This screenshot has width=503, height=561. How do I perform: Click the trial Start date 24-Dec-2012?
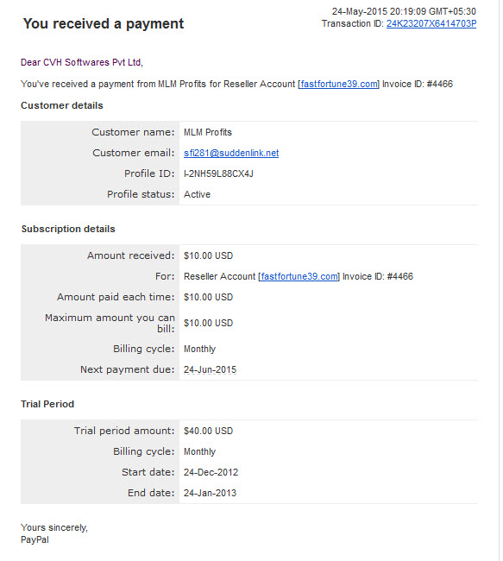(211, 472)
